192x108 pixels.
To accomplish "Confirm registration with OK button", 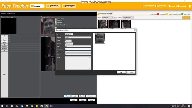I will pos(121,73).
